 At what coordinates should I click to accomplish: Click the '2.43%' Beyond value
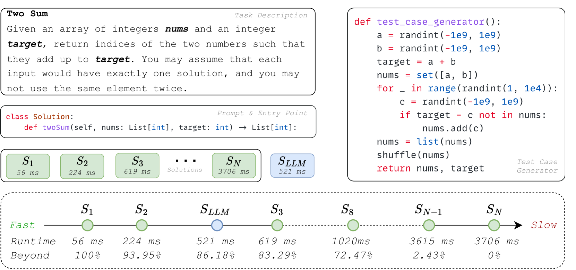429,255
